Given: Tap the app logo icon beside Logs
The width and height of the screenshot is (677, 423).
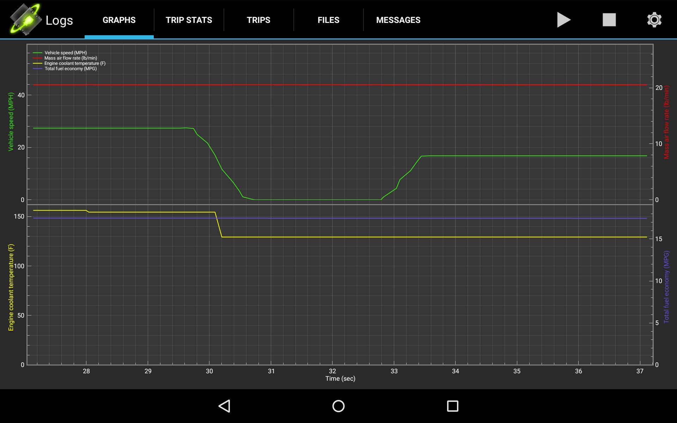Looking at the screenshot, I should click(25, 19).
